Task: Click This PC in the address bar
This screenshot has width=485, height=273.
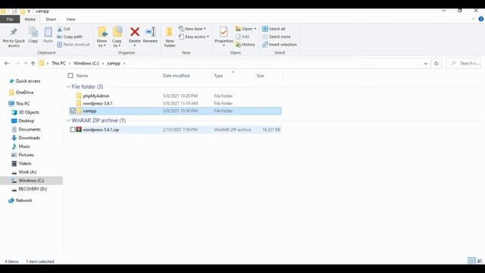Action: pos(58,64)
